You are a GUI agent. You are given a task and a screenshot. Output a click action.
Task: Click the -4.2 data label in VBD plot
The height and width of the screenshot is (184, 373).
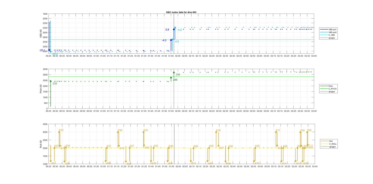[179, 30]
